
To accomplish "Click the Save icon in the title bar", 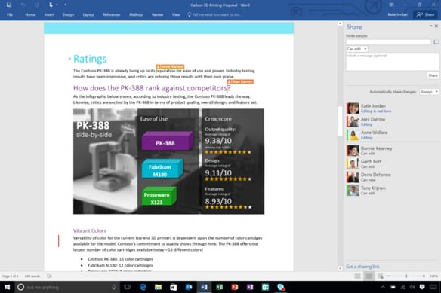I will pos(9,5).
